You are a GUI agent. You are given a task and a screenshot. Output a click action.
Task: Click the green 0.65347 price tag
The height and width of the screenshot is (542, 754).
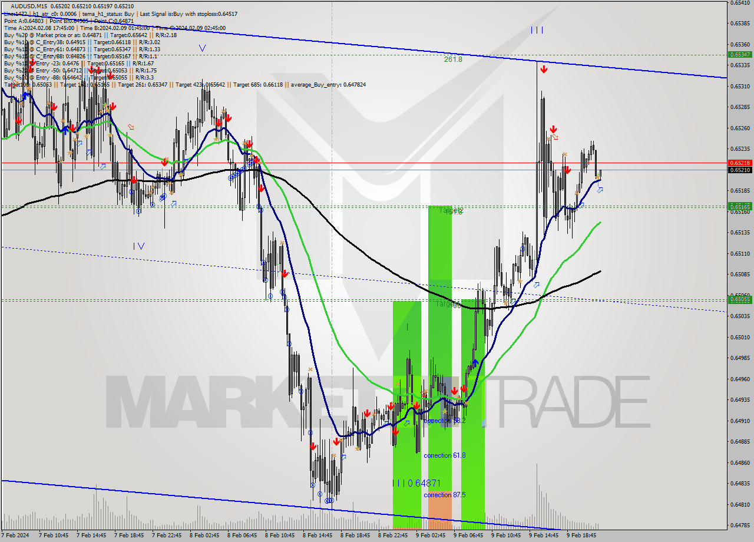[x=740, y=54]
